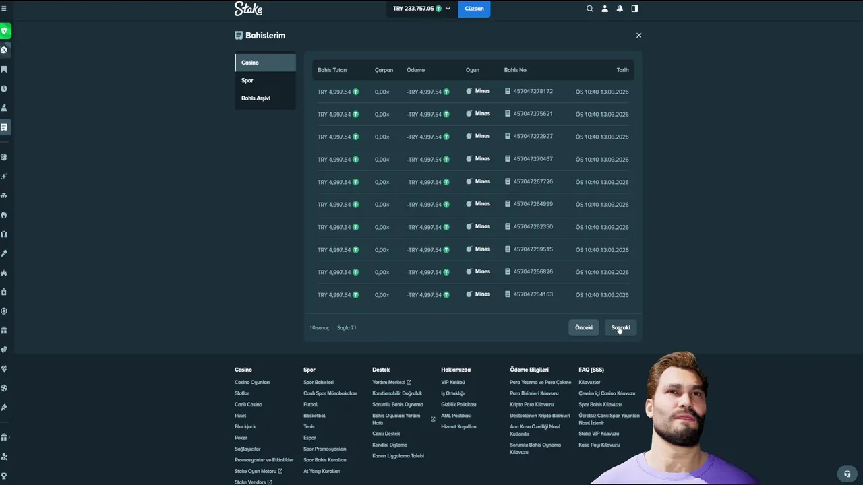Click the Bahis Tutarı column header

[x=332, y=70]
